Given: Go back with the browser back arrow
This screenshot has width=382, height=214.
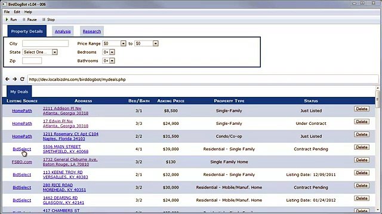Looking at the screenshot, I should (7, 79).
